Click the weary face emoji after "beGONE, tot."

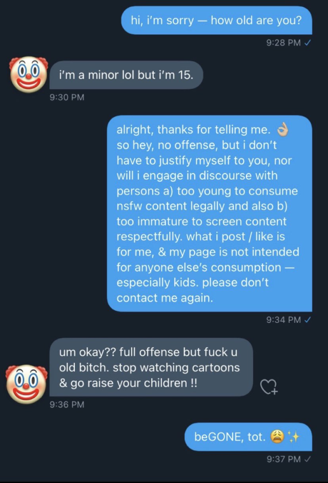(277, 437)
